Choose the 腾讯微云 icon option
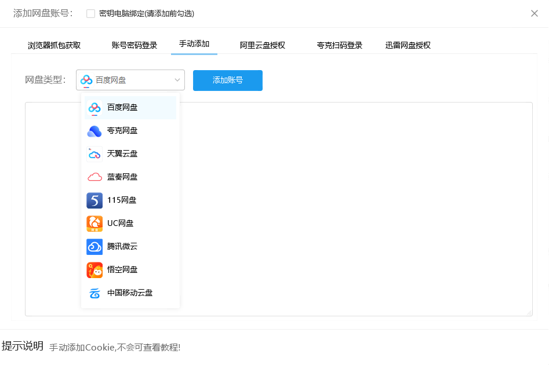Screen dimensions: 549x365 point(94,246)
